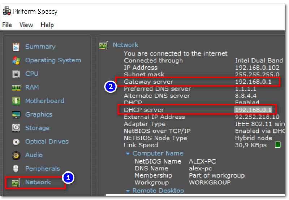Viewport: 289px width, 200px height.
Task: Click the DHCP server label
Action: (144, 110)
